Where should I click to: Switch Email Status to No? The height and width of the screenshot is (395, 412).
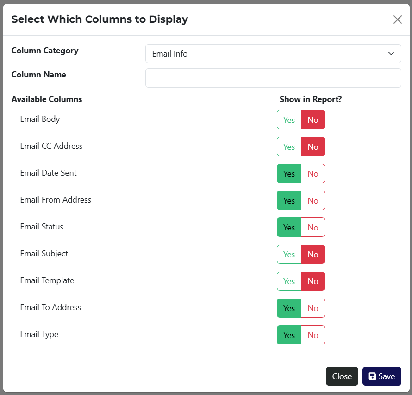[x=313, y=227]
